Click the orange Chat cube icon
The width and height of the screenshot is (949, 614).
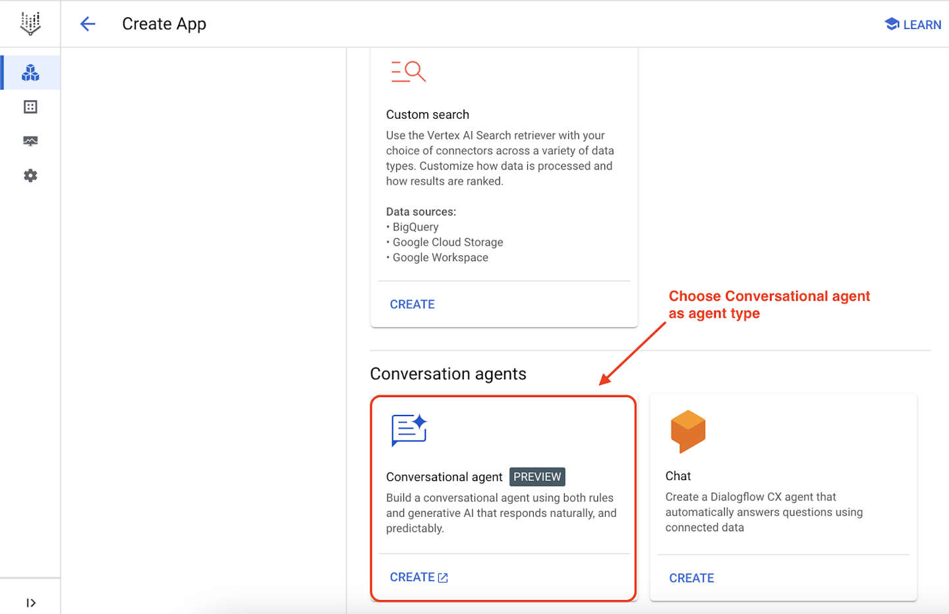[687, 431]
